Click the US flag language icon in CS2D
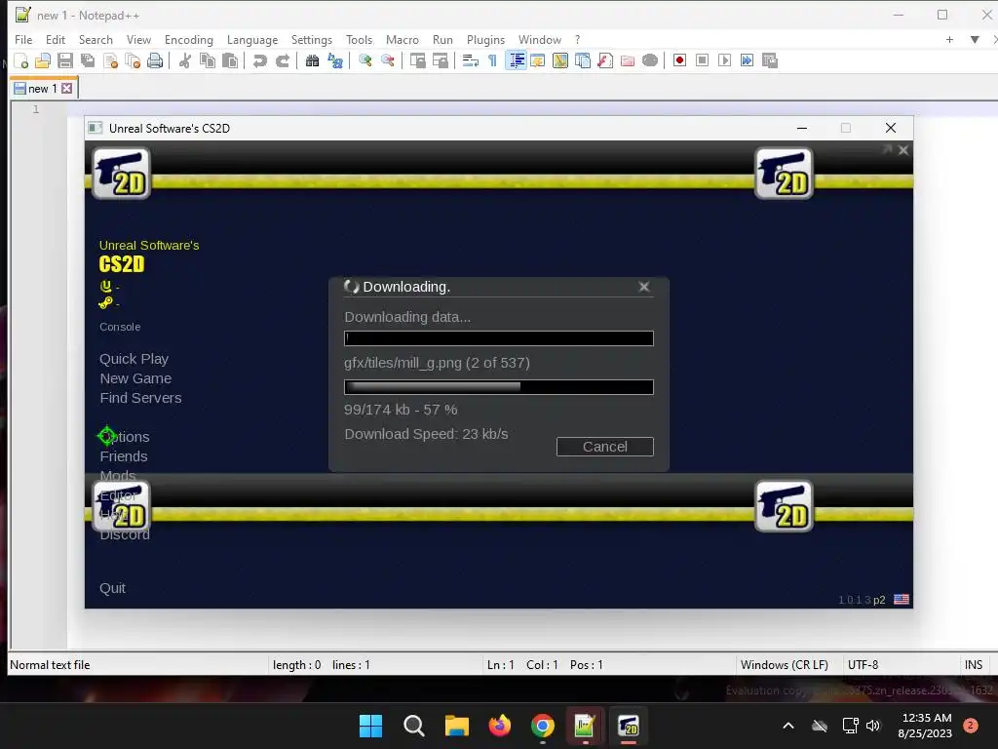Screen dimensions: 998x749 [x=902, y=600]
